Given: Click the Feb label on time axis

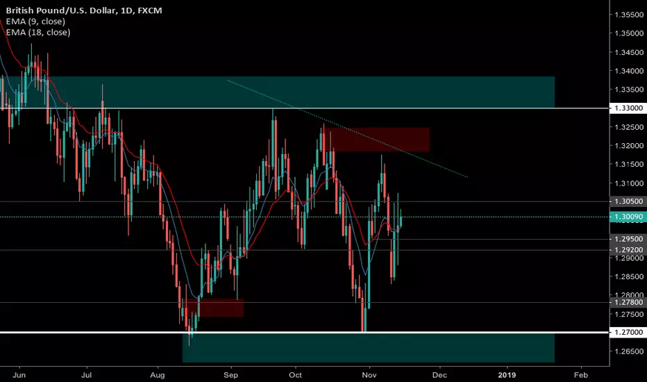Looking at the screenshot, I should 580,375.
